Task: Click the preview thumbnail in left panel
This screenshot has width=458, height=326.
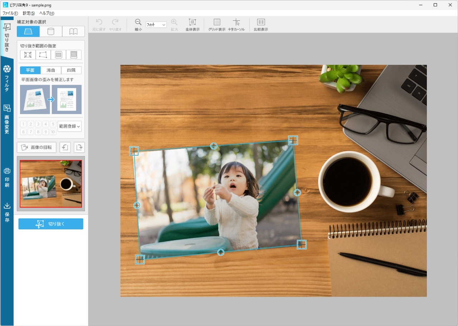Action: pyautogui.click(x=51, y=184)
